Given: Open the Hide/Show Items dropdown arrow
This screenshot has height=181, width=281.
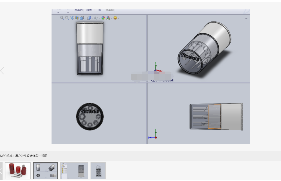Looking at the screenshot, I should (x=99, y=18).
